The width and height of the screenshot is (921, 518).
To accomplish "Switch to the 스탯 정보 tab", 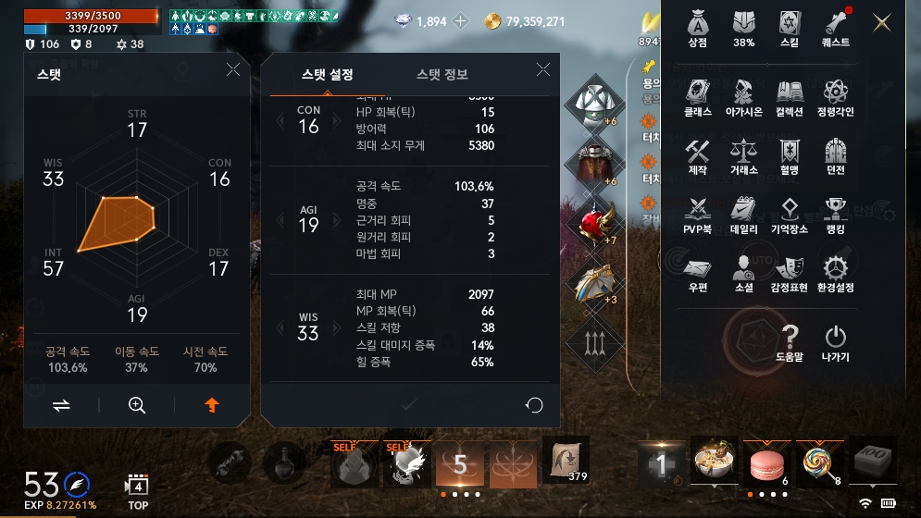I will 442,75.
